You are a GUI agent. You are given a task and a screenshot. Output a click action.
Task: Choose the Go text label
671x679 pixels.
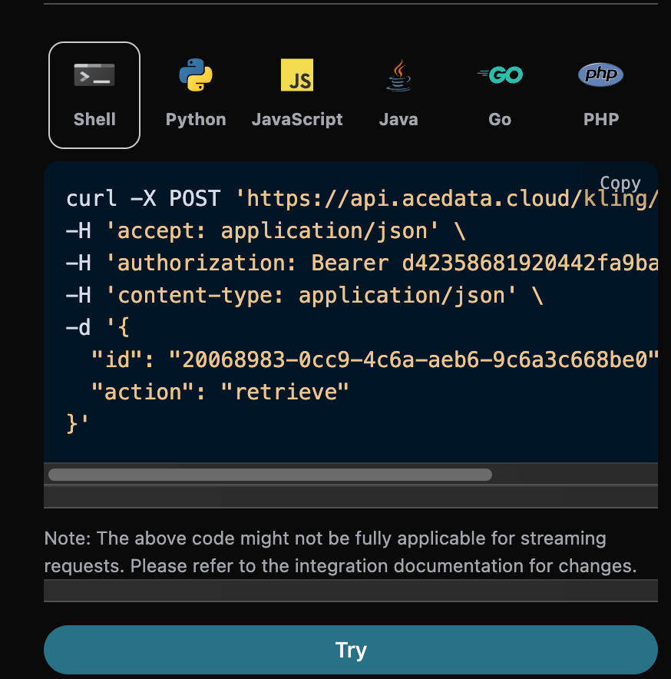pos(500,119)
